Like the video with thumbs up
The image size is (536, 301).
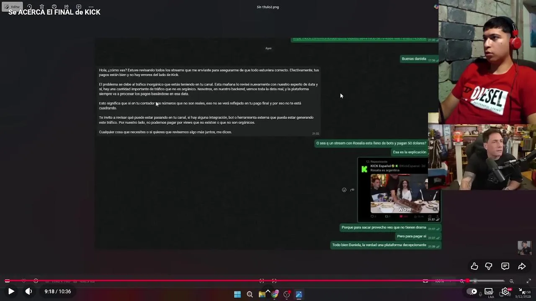pos(474,266)
